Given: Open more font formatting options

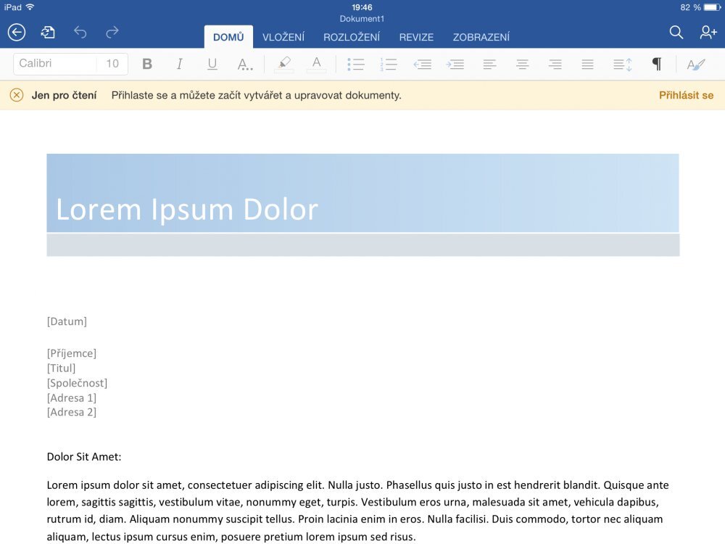Looking at the screenshot, I should click(245, 64).
